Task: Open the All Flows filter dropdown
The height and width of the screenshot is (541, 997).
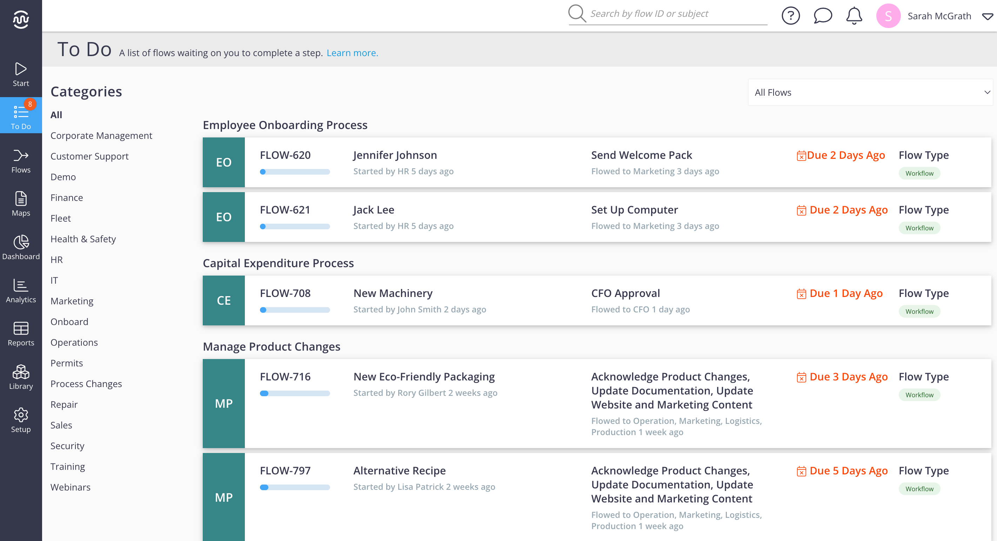Action: click(x=870, y=92)
